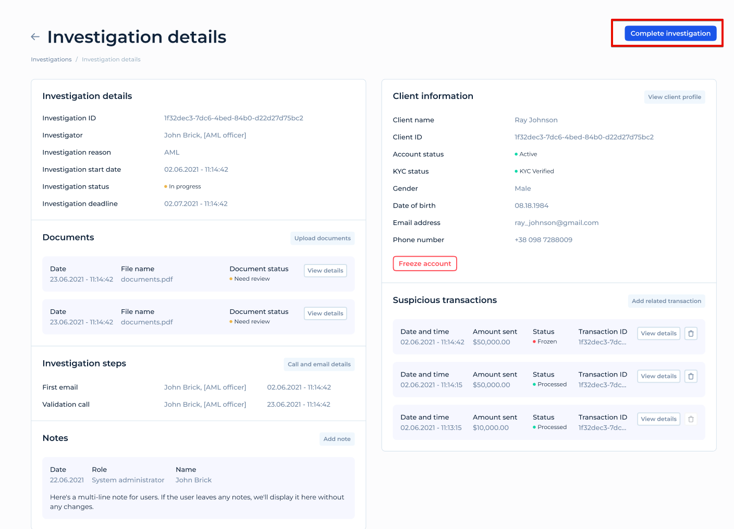Image resolution: width=734 pixels, height=529 pixels.
Task: Click the Investigation ID value 1f32dec3-7dc6-4bed
Action: (x=234, y=118)
